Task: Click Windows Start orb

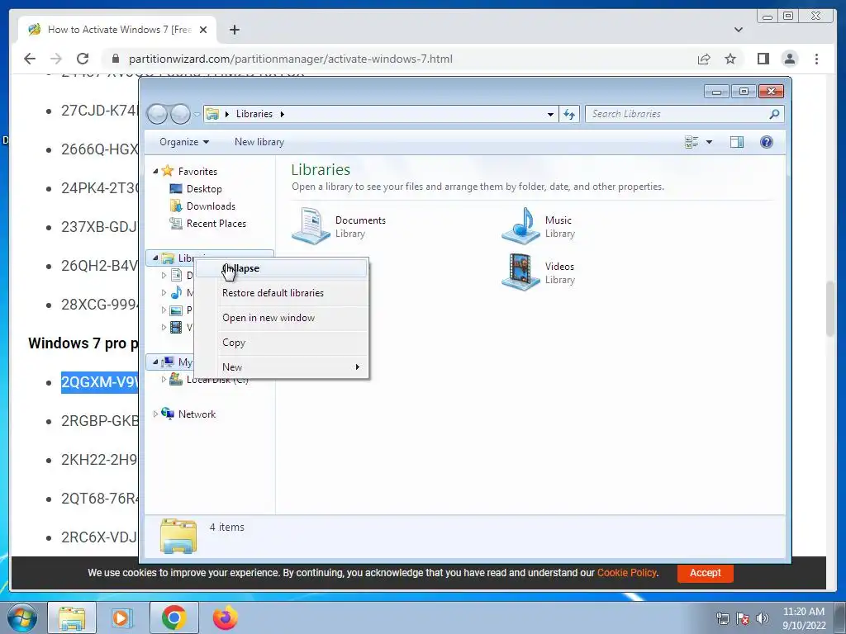Action: coord(22,617)
